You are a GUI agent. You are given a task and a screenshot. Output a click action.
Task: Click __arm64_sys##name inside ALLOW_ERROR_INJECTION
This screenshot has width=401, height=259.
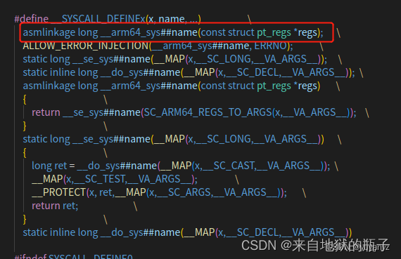200,46
